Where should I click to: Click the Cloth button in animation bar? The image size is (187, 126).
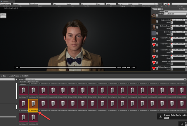pos(133,68)
